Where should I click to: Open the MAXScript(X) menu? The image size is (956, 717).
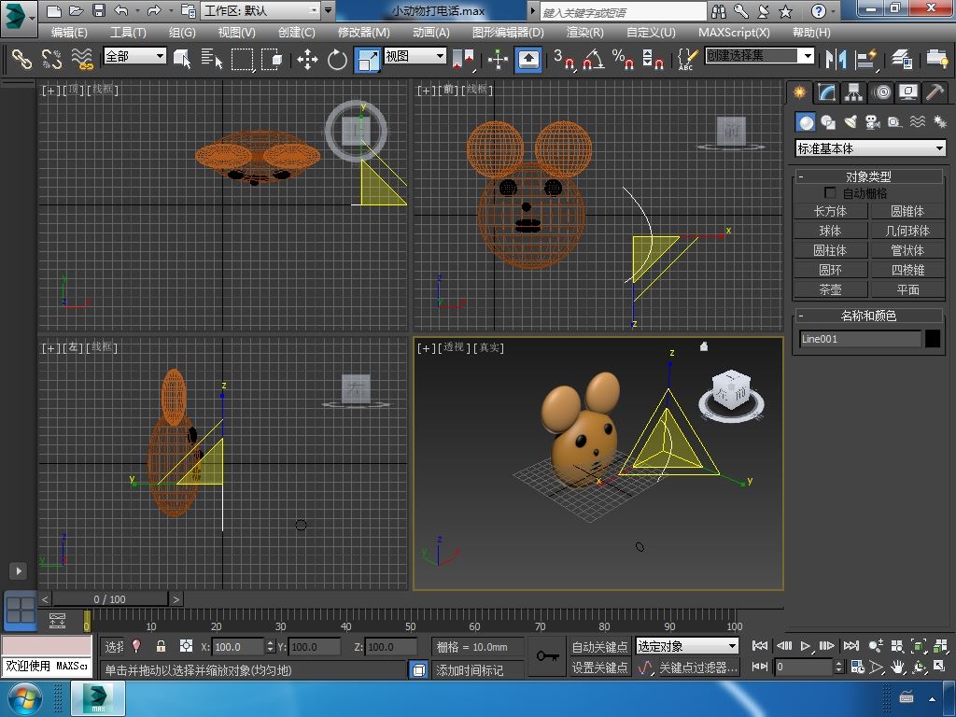(734, 33)
